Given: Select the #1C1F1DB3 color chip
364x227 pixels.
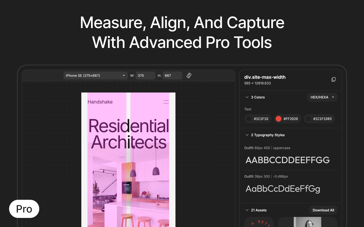Looking at the screenshot, I should pos(319,119).
